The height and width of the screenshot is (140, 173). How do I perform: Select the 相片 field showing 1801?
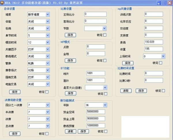coord(96,73)
